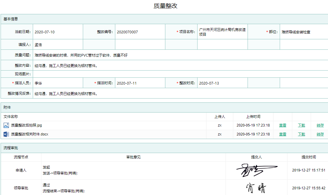Click the 质量问题 description text

pyautogui.click(x=81, y=55)
